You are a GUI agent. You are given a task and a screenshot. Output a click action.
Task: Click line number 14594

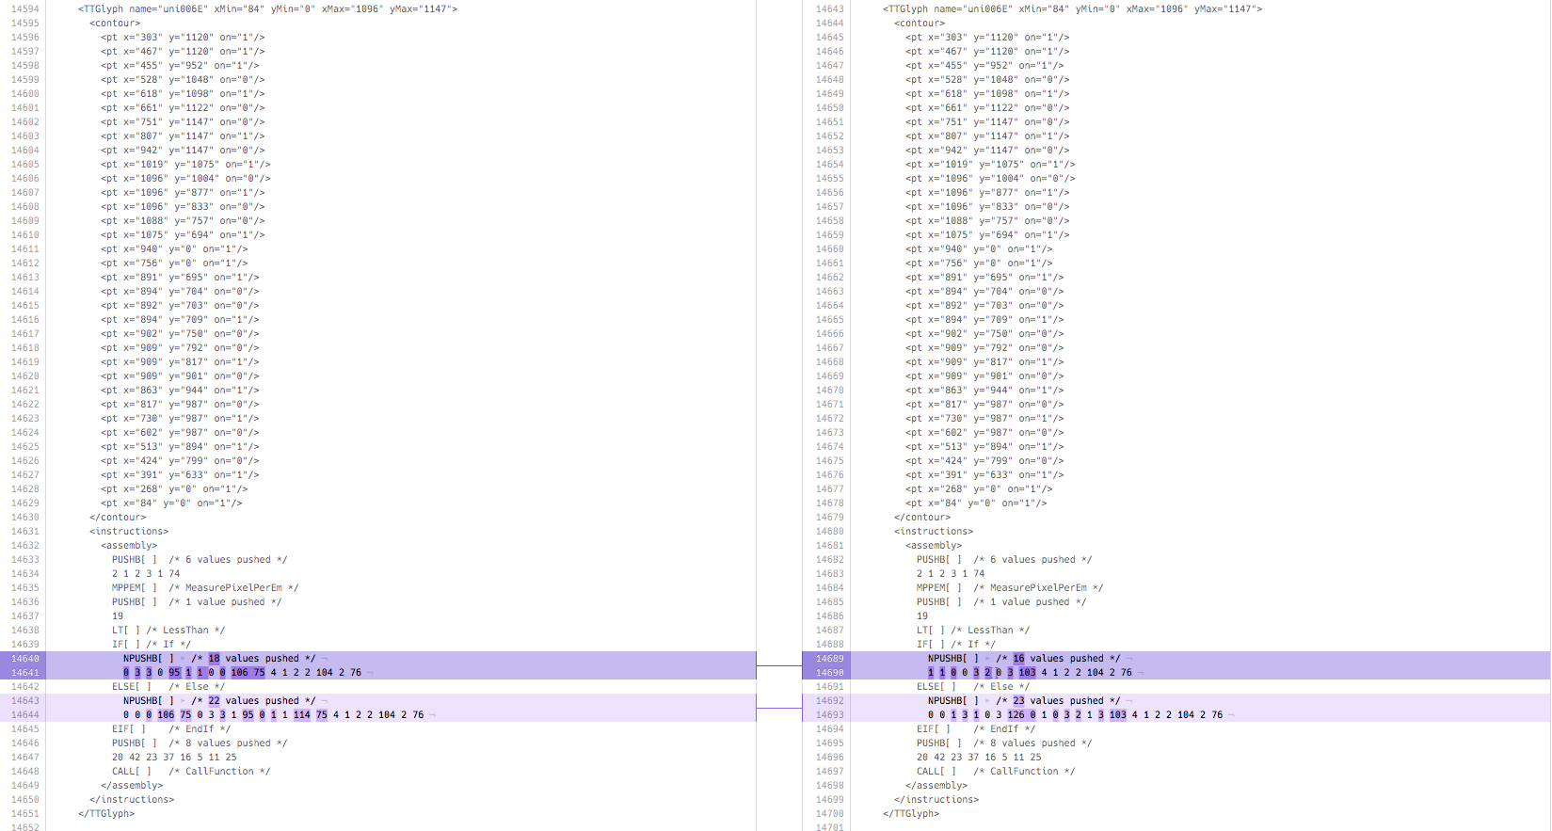[x=25, y=9]
